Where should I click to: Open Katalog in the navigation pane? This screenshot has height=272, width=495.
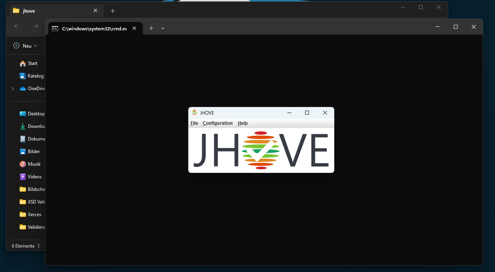point(35,76)
